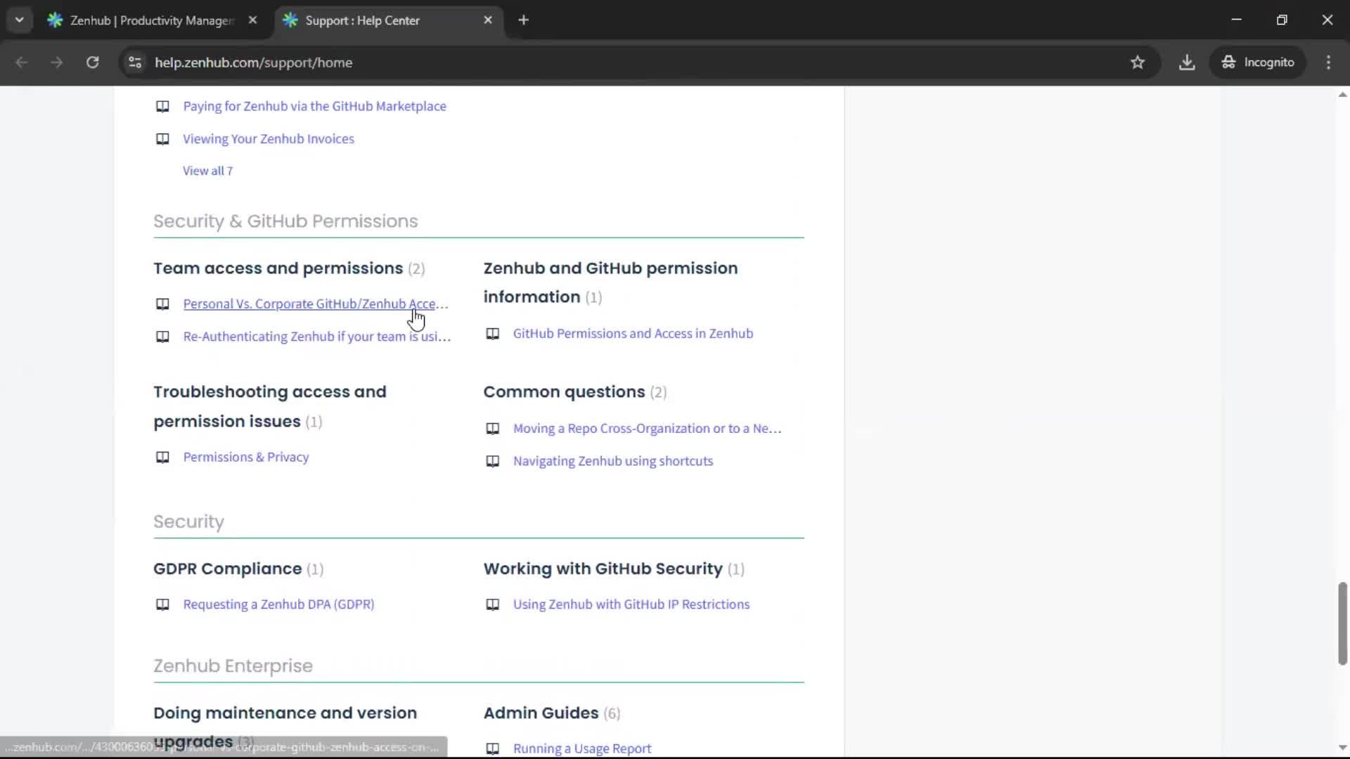Open a new browser tab with the plus button
The image size is (1350, 759).
pyautogui.click(x=524, y=20)
